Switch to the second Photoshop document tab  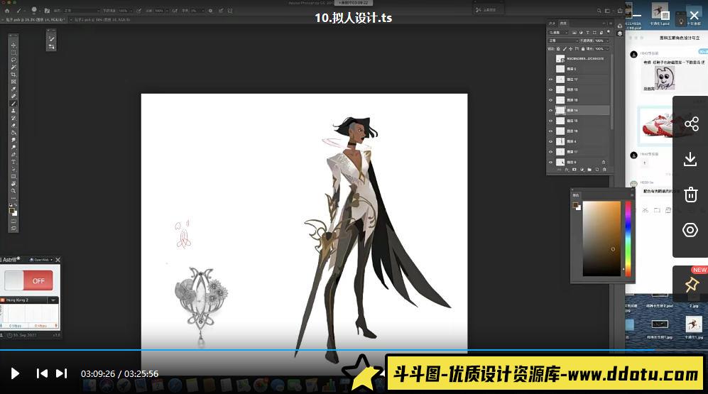102,20
